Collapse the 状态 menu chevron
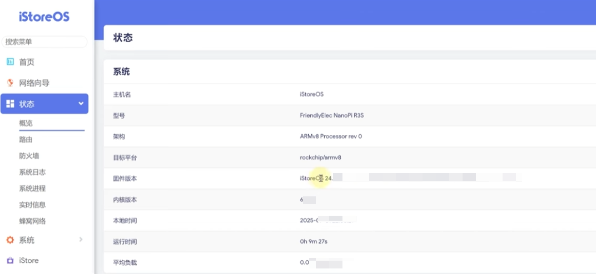 81,104
